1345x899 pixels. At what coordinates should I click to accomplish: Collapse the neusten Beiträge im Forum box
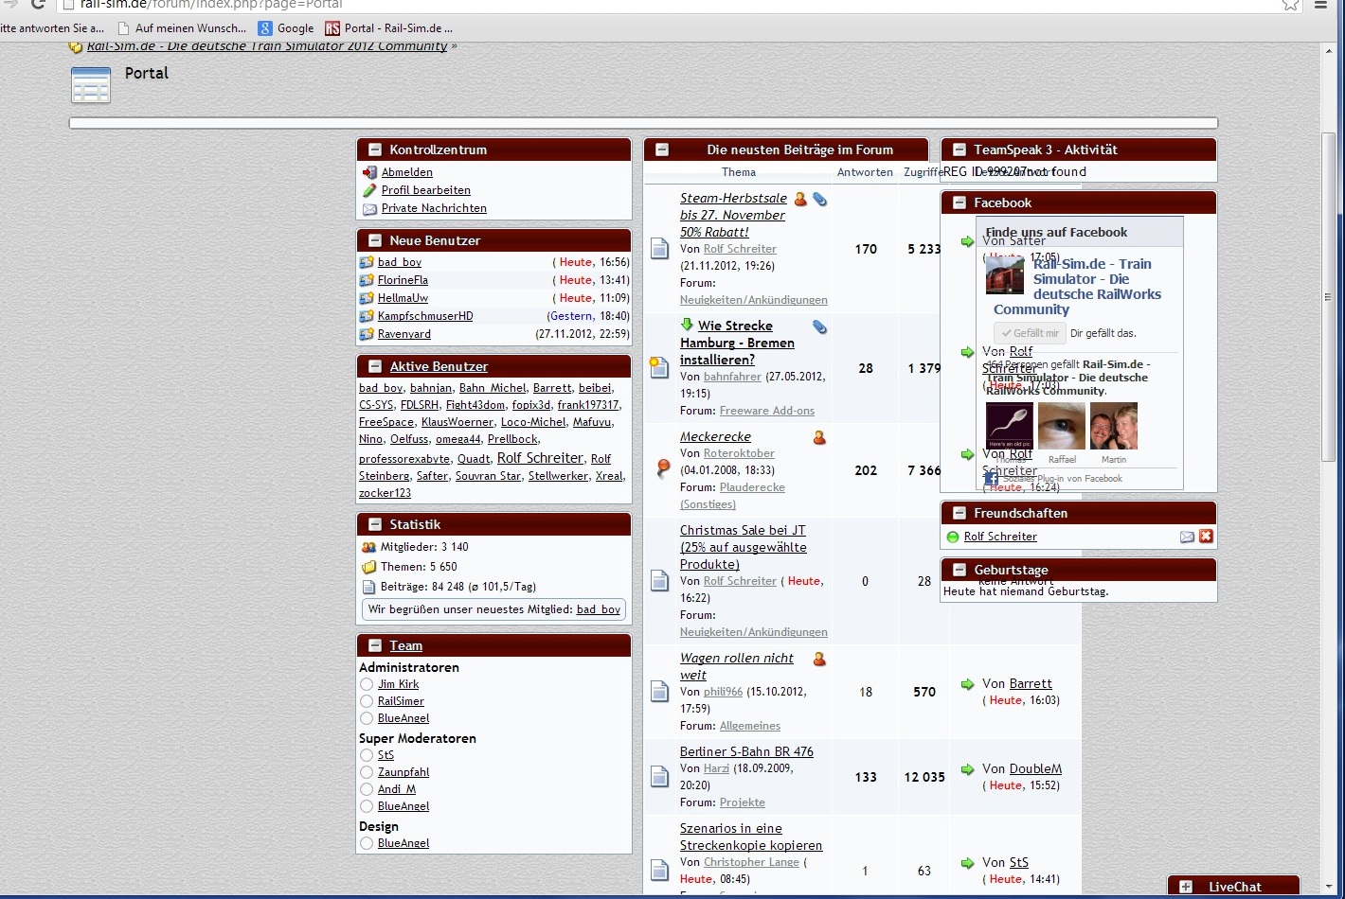tap(662, 150)
